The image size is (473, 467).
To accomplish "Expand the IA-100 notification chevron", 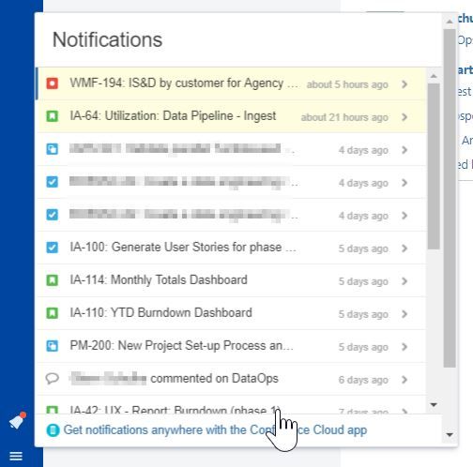I will pos(404,249).
